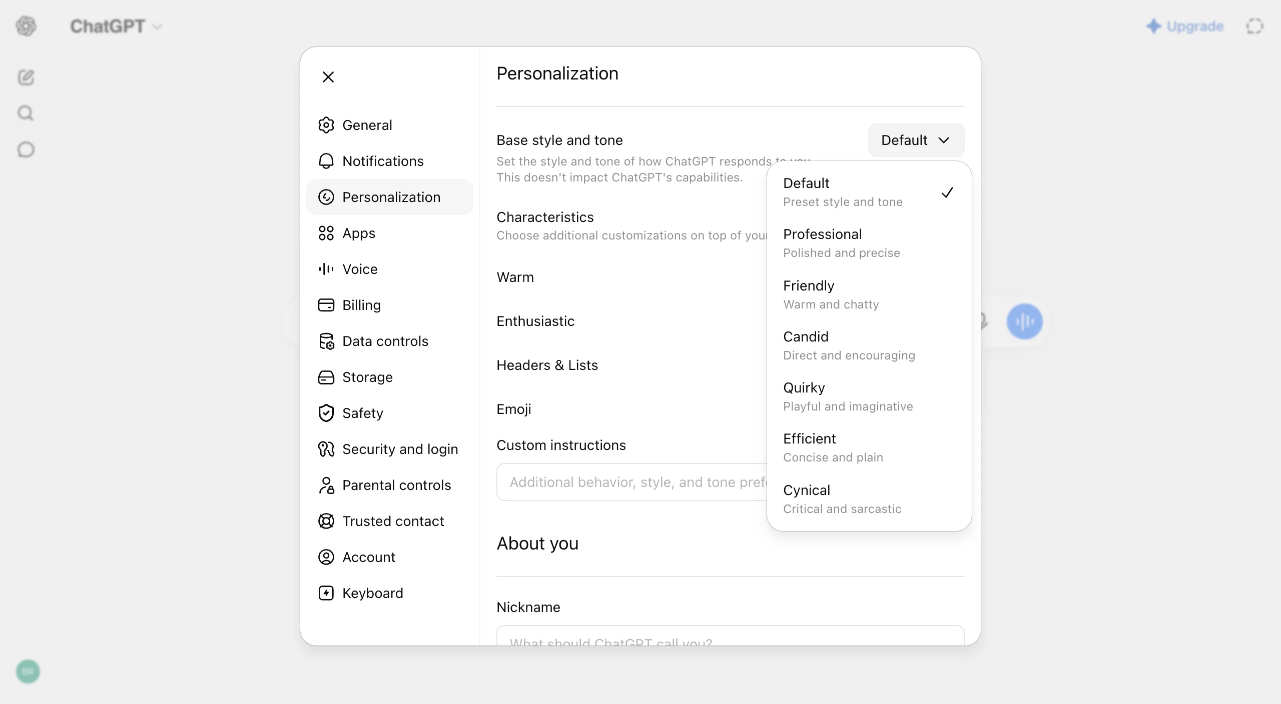Expand the ChatGPT model selector chevron
The image size is (1281, 704).
pyautogui.click(x=157, y=26)
